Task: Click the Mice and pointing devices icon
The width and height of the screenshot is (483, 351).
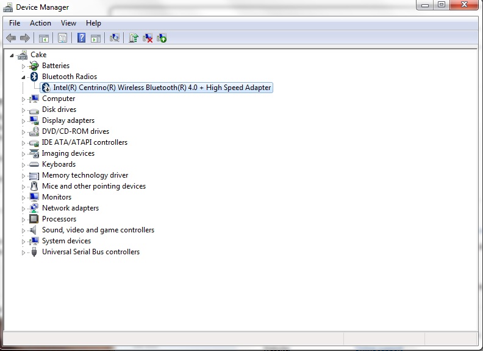Action: 34,186
